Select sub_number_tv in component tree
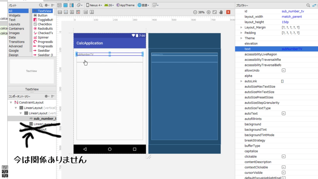Image resolution: width=318 pixels, height=179 pixels. (x=32, y=118)
